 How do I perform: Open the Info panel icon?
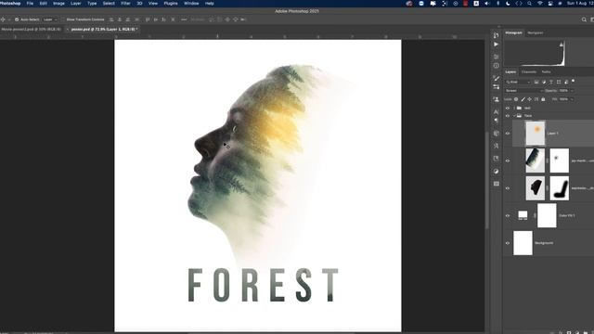tap(497, 66)
